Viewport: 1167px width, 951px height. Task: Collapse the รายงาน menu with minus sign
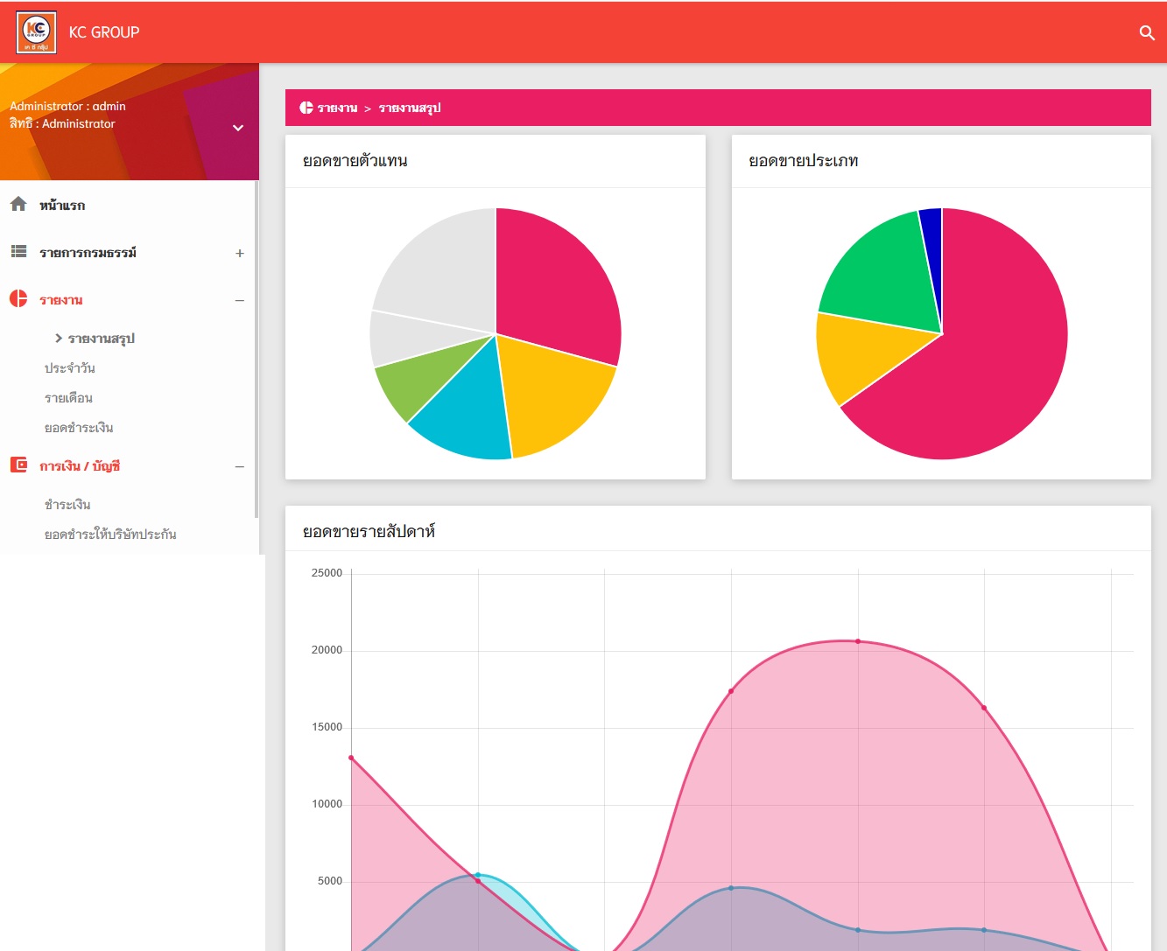pos(239,301)
